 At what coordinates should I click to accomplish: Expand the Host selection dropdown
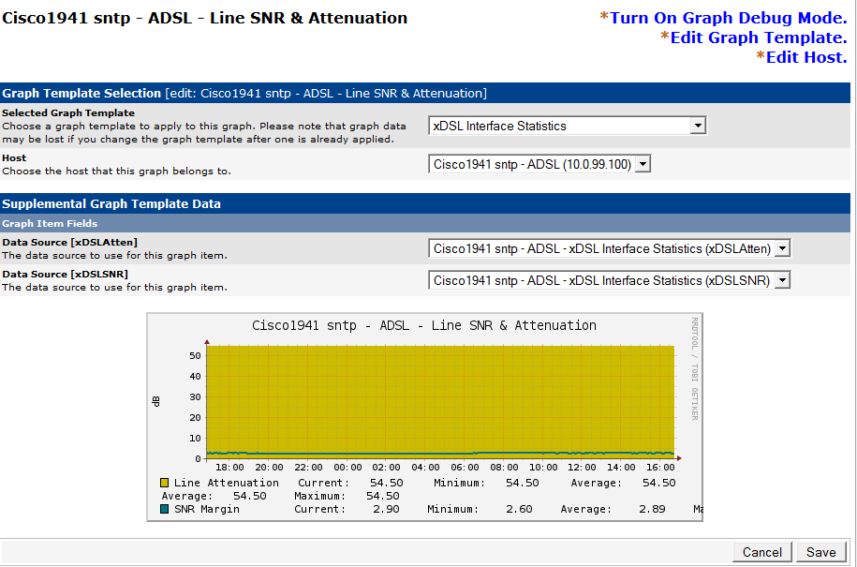pyautogui.click(x=539, y=164)
